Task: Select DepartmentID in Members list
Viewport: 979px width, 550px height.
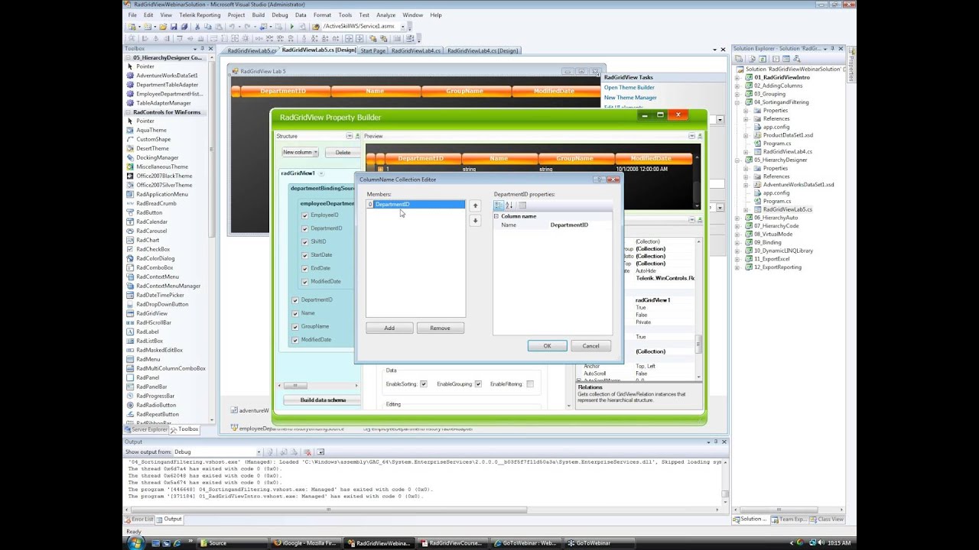Action: pyautogui.click(x=415, y=205)
